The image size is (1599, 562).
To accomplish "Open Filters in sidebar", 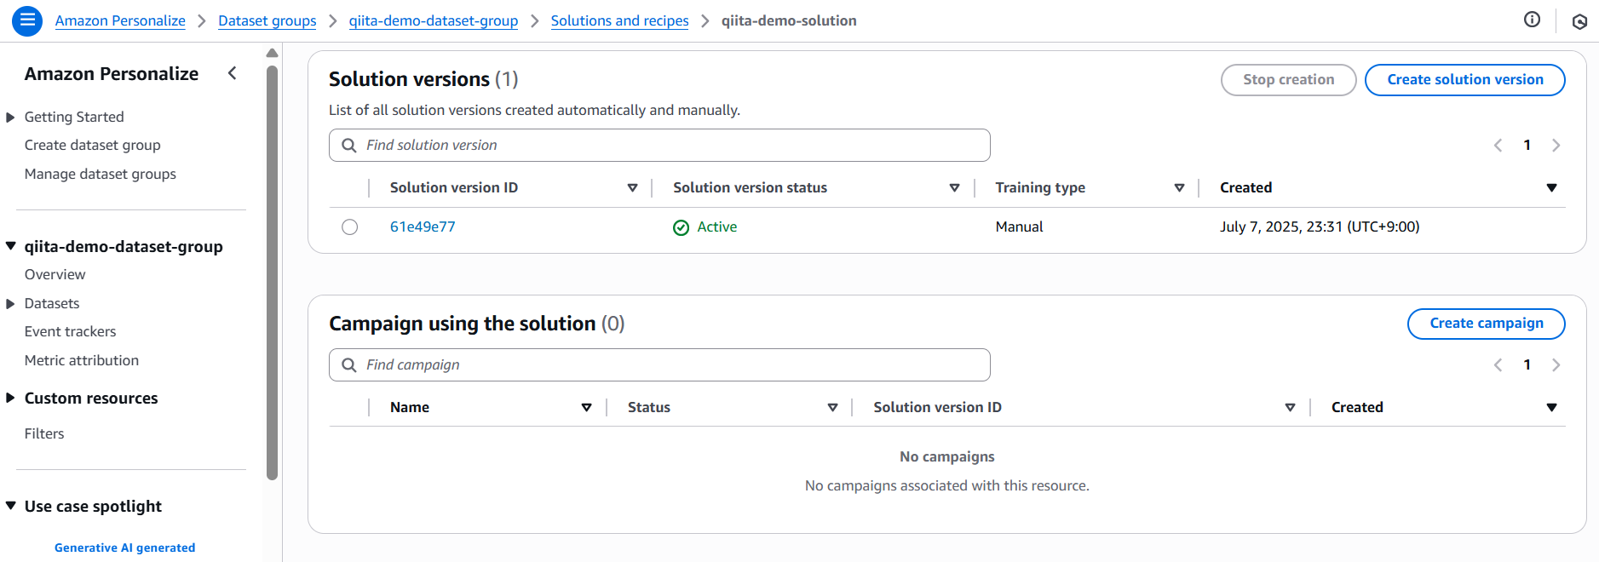I will (44, 434).
